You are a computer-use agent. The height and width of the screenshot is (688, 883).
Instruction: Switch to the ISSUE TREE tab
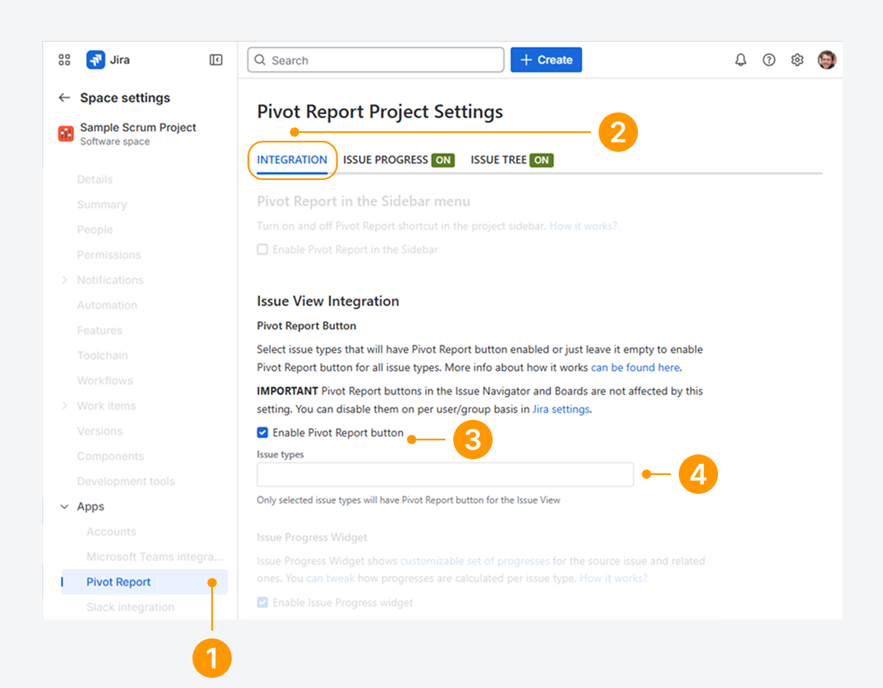pyautogui.click(x=512, y=160)
